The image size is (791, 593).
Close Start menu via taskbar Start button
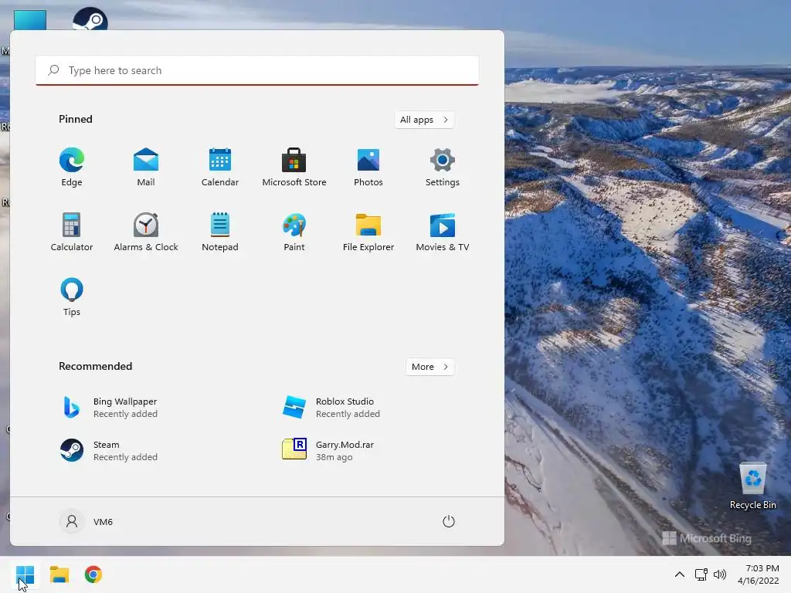click(x=25, y=574)
